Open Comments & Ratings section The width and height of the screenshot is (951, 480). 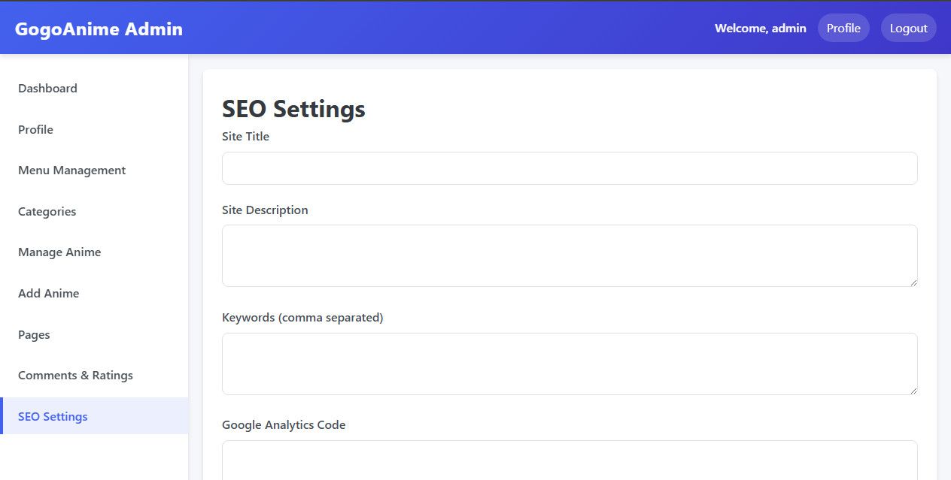75,376
